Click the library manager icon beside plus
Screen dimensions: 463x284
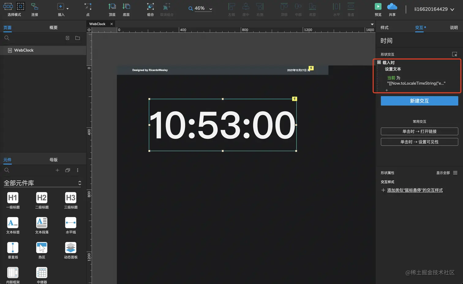pos(68,170)
